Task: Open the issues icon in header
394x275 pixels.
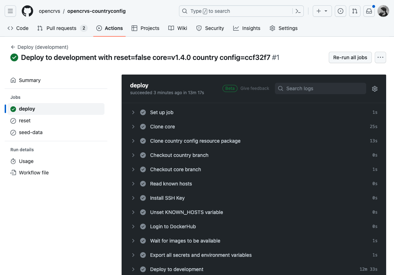Action: 341,11
